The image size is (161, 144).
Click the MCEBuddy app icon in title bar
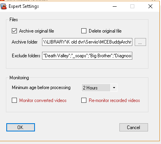[4, 6]
